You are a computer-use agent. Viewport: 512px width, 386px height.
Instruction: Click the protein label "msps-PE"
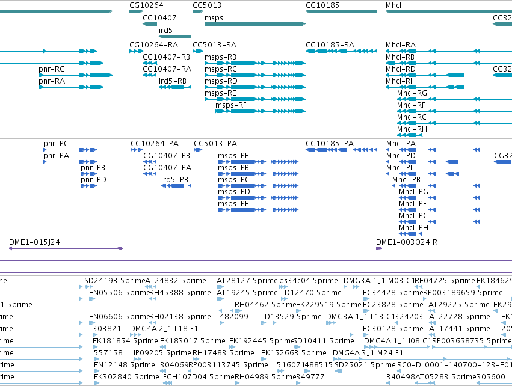point(233,156)
